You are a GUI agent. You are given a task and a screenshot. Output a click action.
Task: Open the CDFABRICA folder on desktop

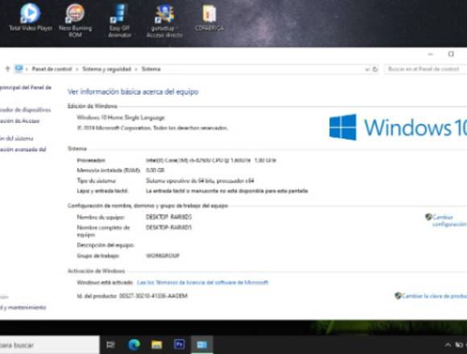point(209,17)
